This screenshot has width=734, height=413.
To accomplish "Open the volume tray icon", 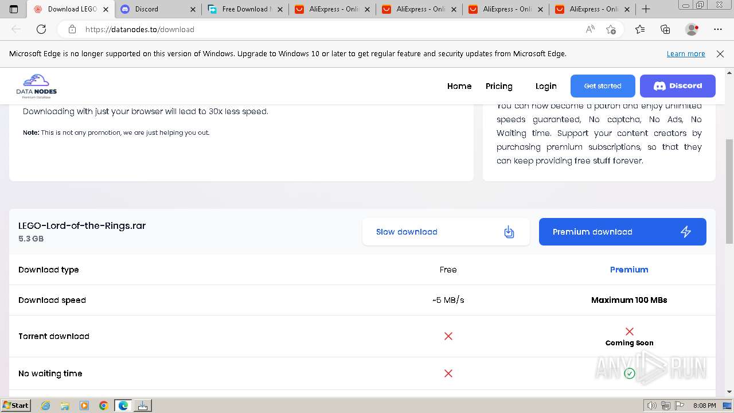I will 651,406.
